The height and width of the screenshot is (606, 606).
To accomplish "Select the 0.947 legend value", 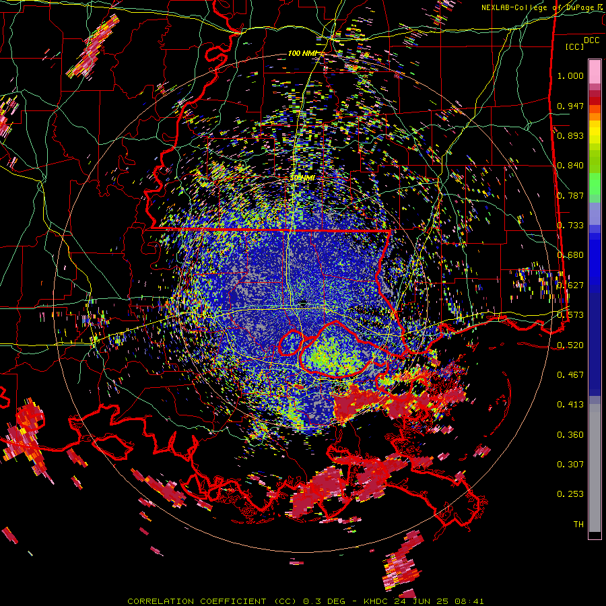I will tap(570, 106).
